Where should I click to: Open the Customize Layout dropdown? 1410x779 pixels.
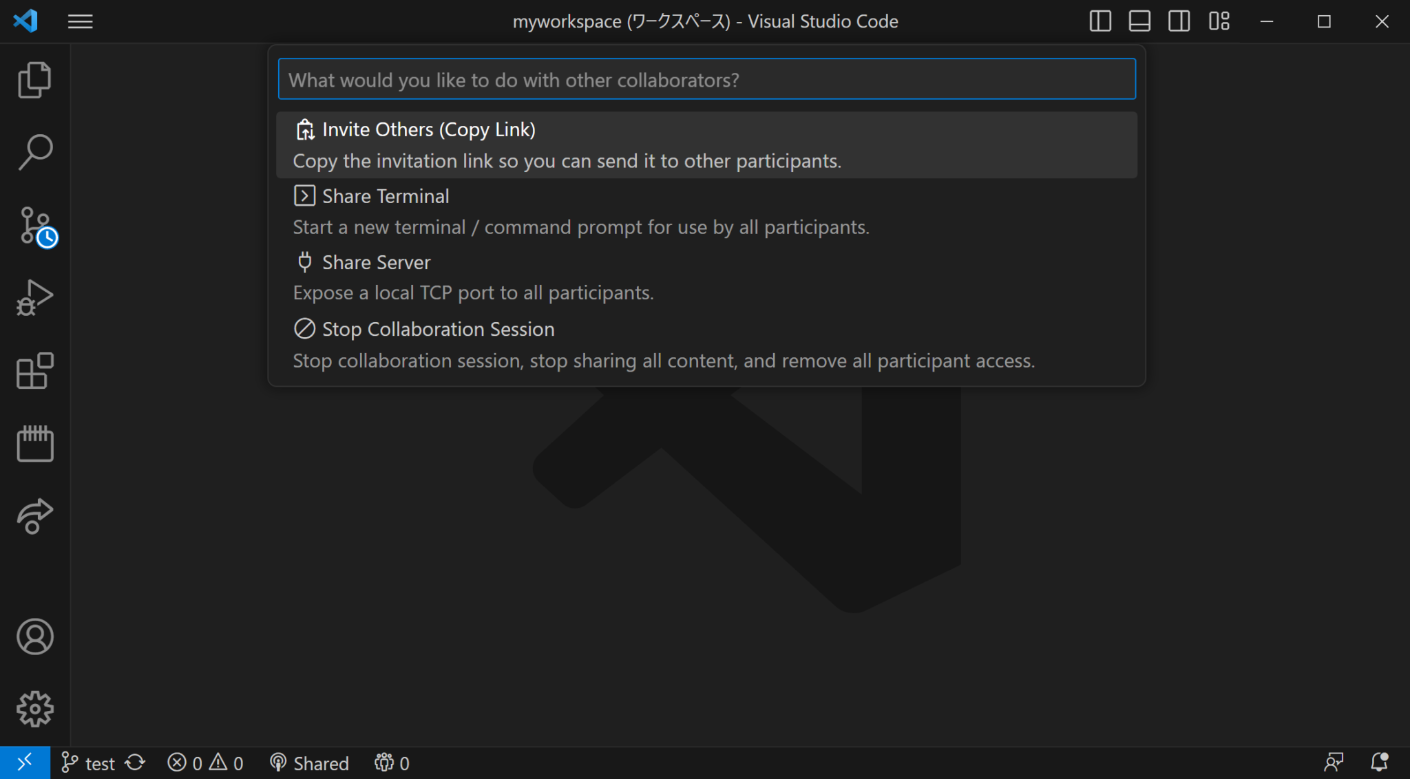[1219, 21]
